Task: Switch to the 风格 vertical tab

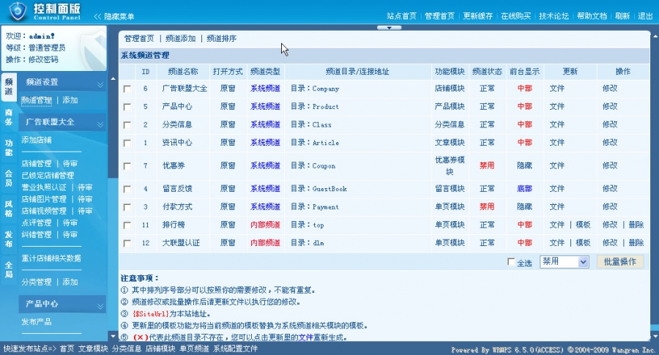Action: pos(9,209)
